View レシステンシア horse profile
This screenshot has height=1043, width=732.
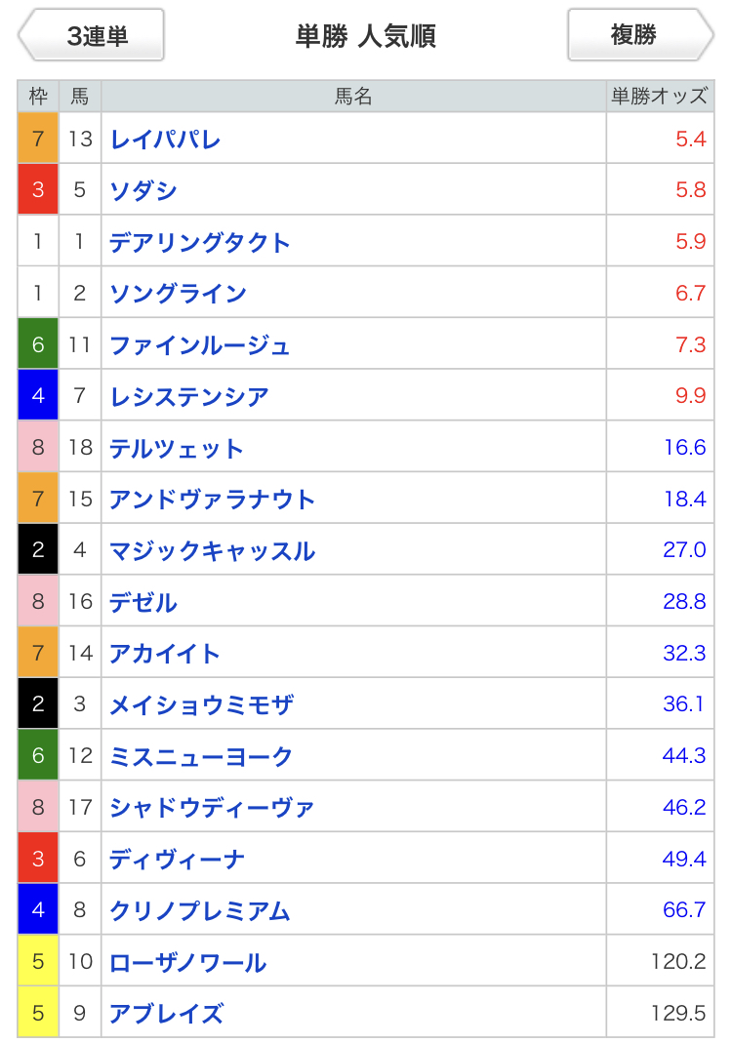188,396
